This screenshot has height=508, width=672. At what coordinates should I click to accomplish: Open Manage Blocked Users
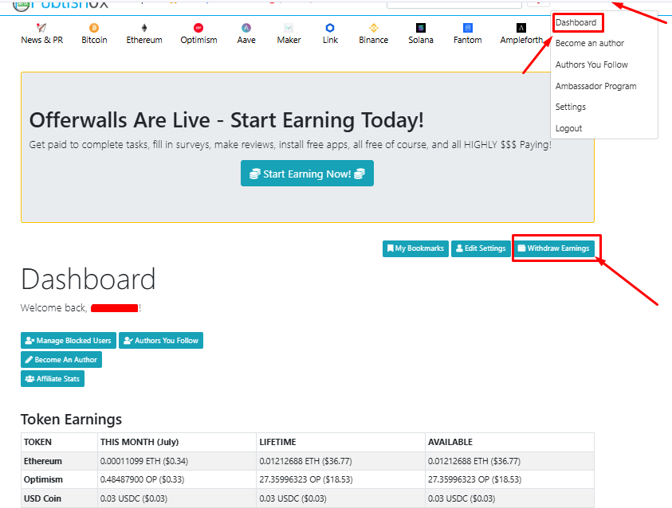coord(69,340)
